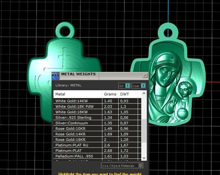Click the 1.63 grams value

[108, 112]
